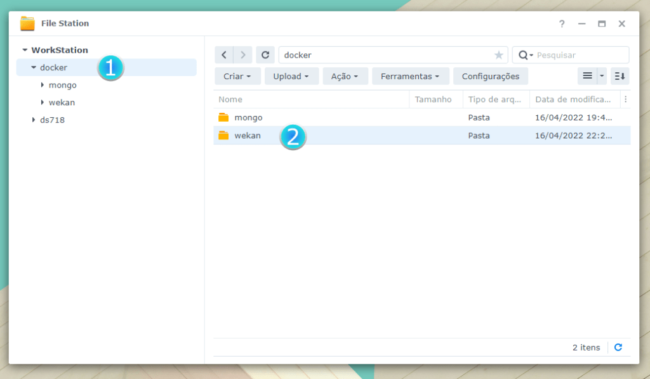The height and width of the screenshot is (379, 650).
Task: Open the sort order icon button
Action: coord(620,76)
